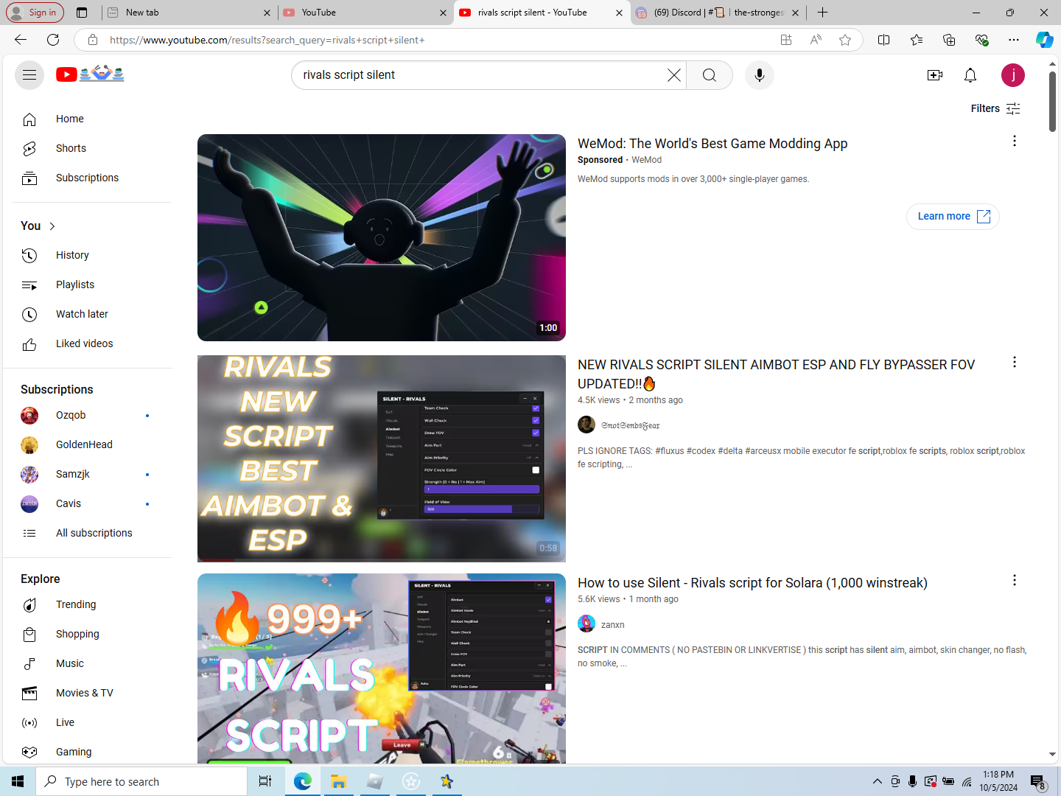Open How to use Silent video title
The image size is (1061, 796).
752,583
